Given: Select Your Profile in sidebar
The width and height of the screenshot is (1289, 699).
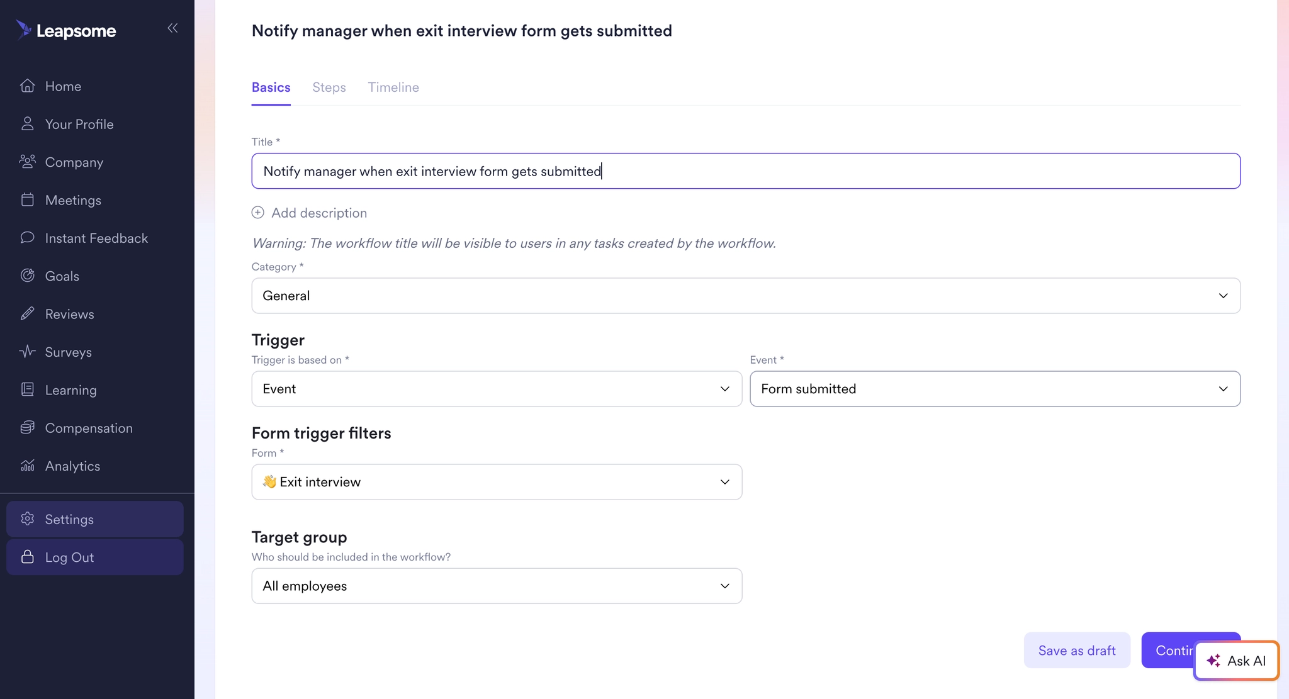Looking at the screenshot, I should pos(78,124).
